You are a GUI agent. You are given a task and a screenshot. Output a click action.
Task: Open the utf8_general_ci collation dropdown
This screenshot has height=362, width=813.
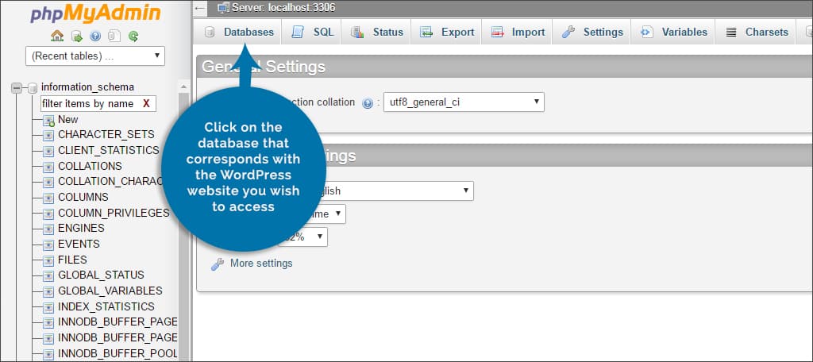point(464,102)
